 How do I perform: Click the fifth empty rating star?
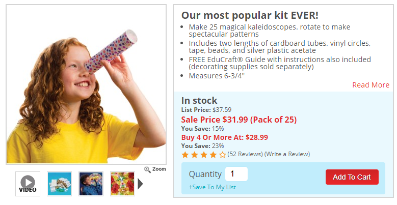[x=223, y=155]
